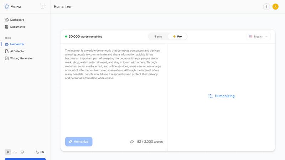Click the help question mark icon
This screenshot has width=285, height=160.
pyautogui.click(x=266, y=7)
